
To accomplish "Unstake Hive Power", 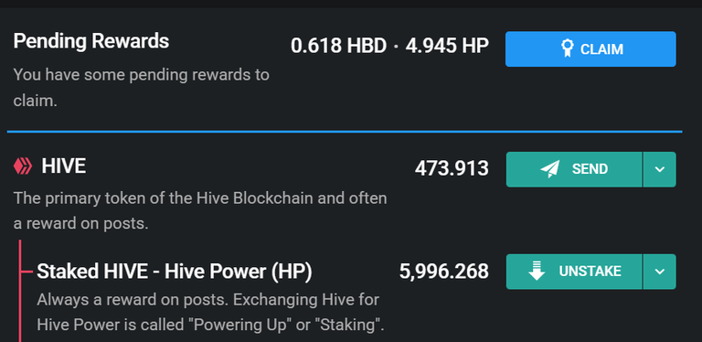I will tap(574, 272).
